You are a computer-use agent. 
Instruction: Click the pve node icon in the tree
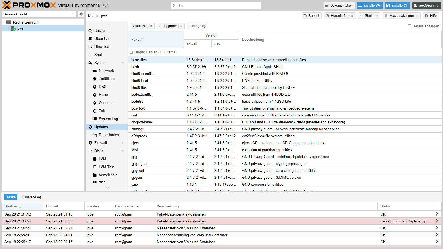[13, 28]
